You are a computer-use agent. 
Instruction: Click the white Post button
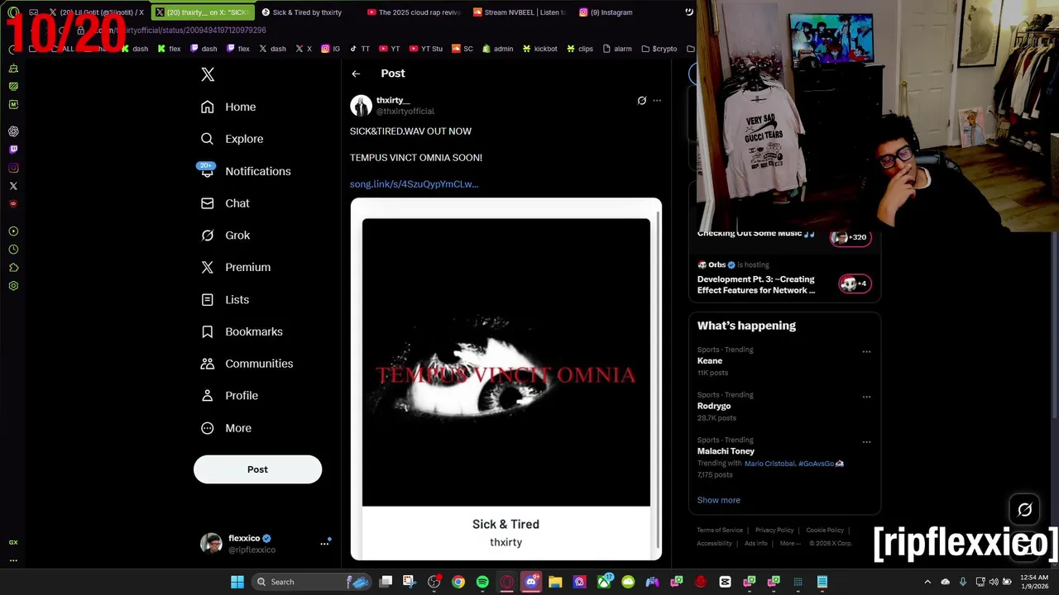[x=257, y=469]
